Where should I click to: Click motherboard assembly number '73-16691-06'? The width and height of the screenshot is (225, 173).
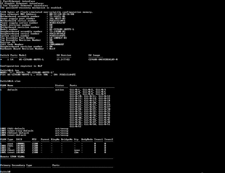click(x=57, y=16)
